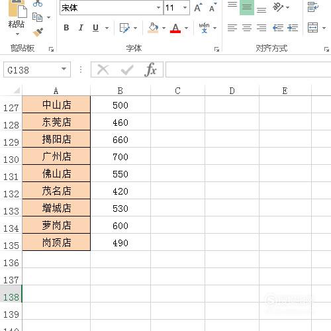Select cell containing 岗顶店
Screen dimensions: 331x331
coord(56,242)
